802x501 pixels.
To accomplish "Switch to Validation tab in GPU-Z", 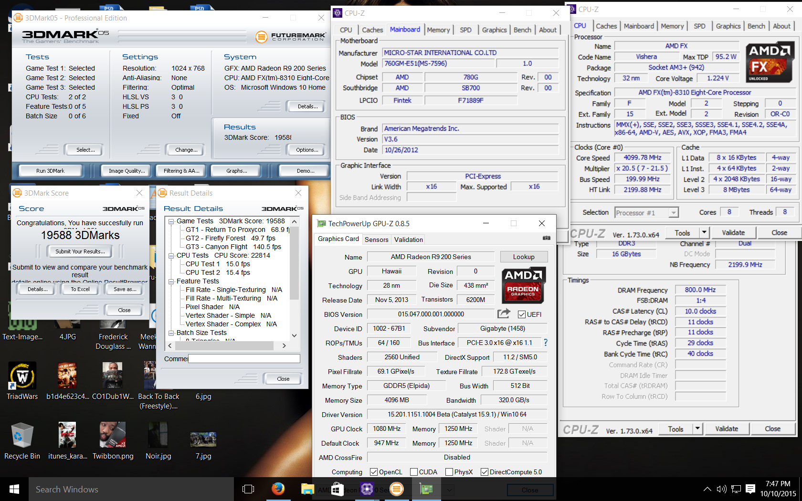I will [x=408, y=240].
